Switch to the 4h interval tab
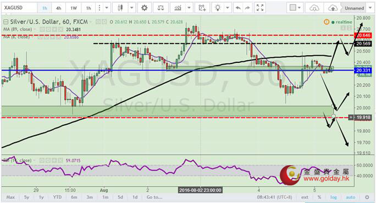 pos(58,8)
